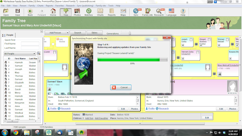Select row 7 Elizabeth Bolles in the list
Viewport: 242px width, 136px height.
[x=21, y=83]
